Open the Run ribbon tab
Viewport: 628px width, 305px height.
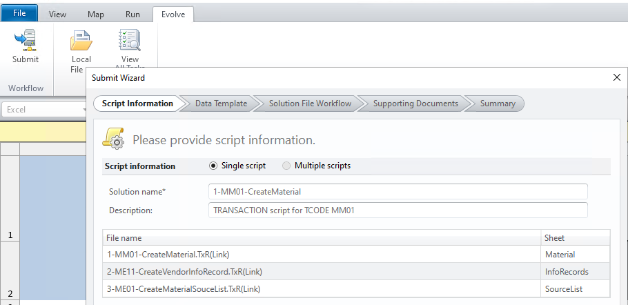pos(133,14)
